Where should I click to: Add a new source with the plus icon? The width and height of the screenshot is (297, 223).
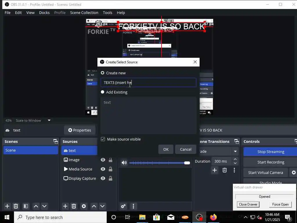click(x=65, y=206)
